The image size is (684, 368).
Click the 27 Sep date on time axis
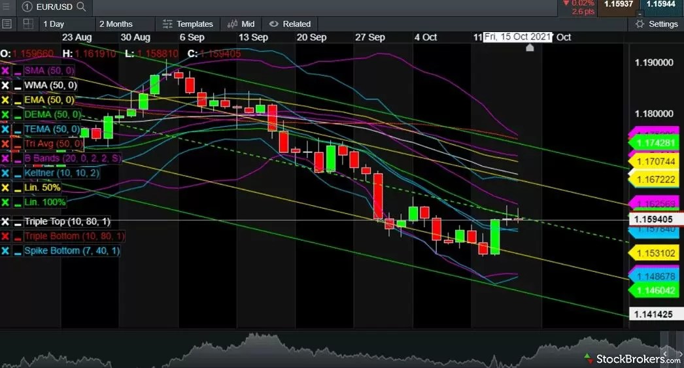click(370, 37)
